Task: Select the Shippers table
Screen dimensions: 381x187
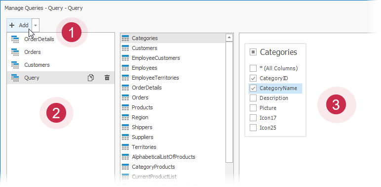Action: pyautogui.click(x=173, y=127)
